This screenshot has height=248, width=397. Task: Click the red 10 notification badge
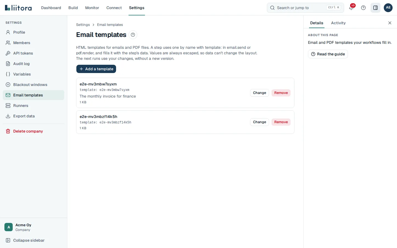point(353,6)
